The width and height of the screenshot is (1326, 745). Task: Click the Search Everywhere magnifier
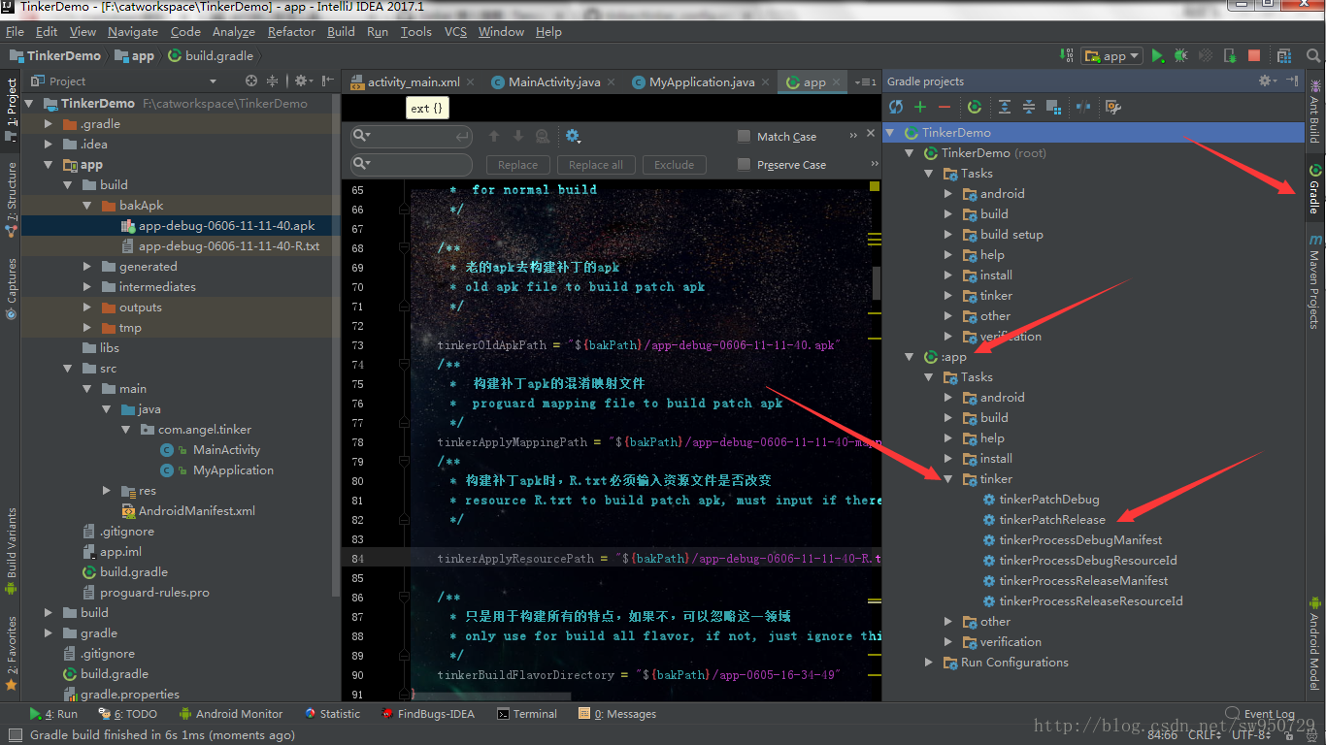coord(1312,56)
